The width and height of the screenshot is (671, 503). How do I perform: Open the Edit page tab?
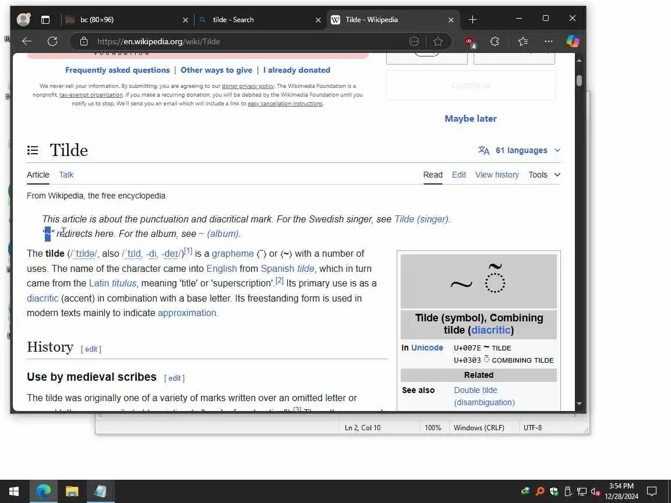click(x=459, y=175)
